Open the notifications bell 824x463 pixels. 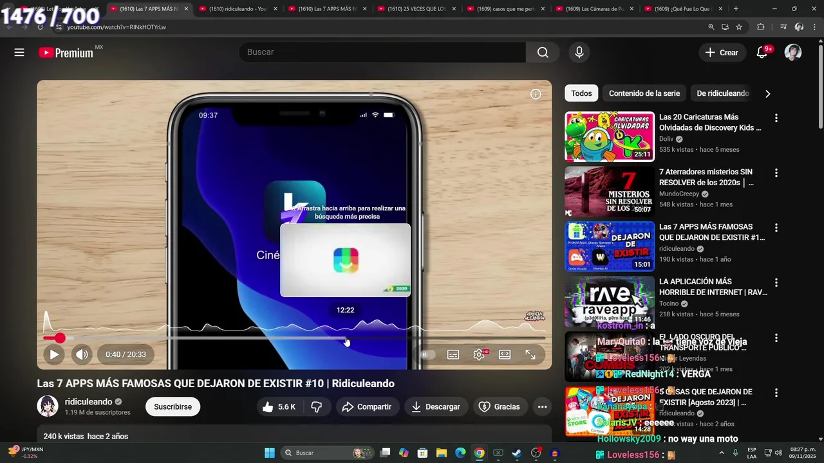pos(762,53)
